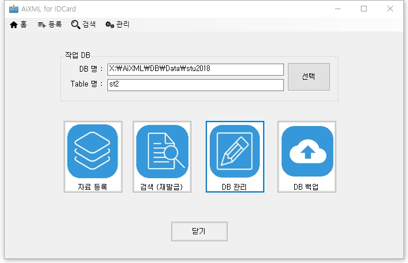Click the DB 명 path field
This screenshot has width=408, height=263.
195,69
